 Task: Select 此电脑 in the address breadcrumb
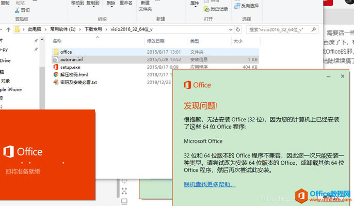pos(35,29)
